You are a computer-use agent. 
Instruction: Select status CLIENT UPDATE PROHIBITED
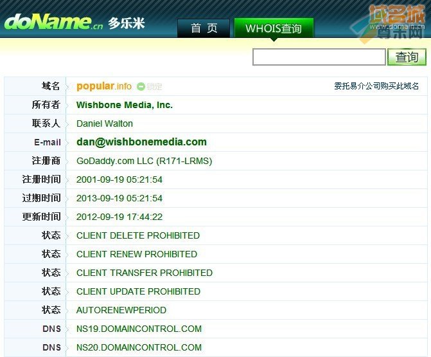pos(138,291)
